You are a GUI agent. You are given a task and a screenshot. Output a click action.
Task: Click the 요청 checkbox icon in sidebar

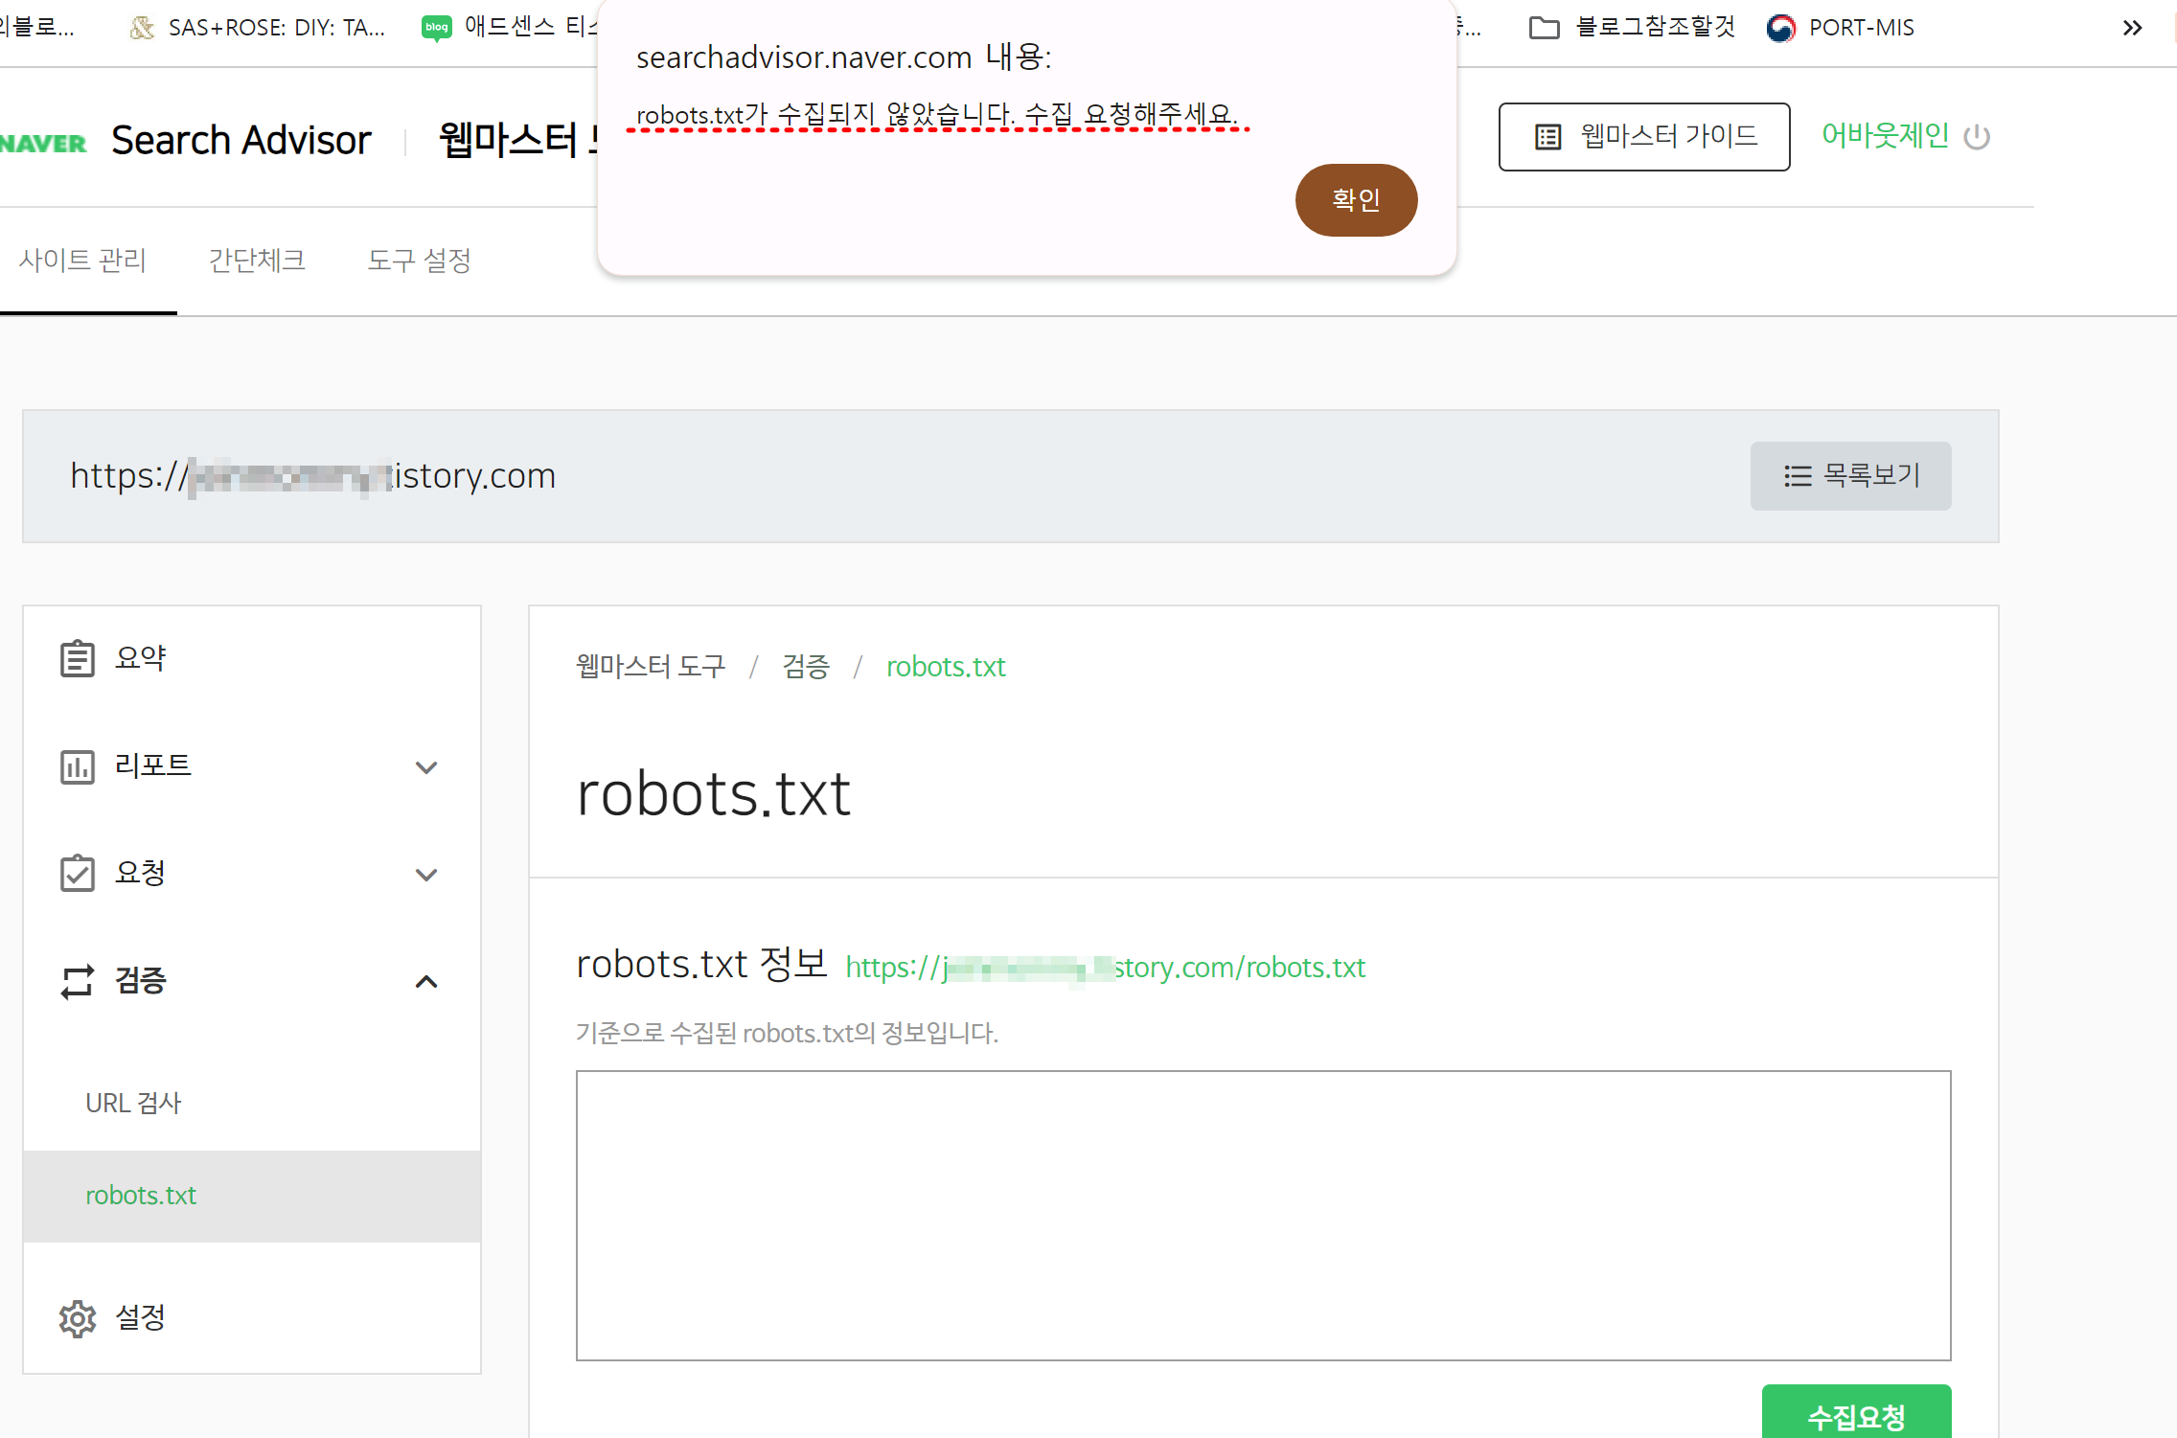click(77, 873)
